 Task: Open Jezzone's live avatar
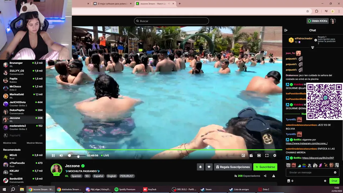(x=57, y=169)
